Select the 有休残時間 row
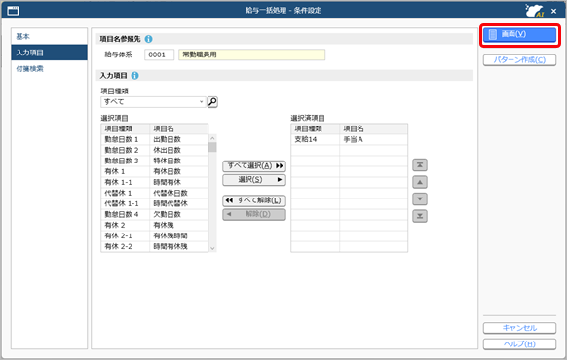 [x=154, y=235]
